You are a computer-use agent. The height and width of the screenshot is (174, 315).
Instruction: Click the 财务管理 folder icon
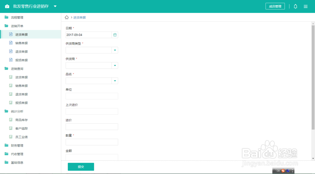point(6,145)
